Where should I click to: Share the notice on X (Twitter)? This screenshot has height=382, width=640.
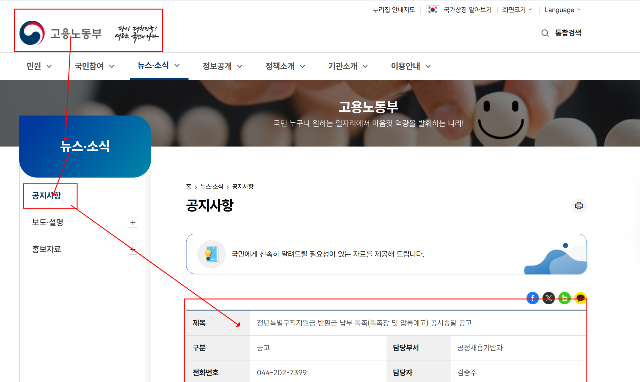click(x=548, y=298)
